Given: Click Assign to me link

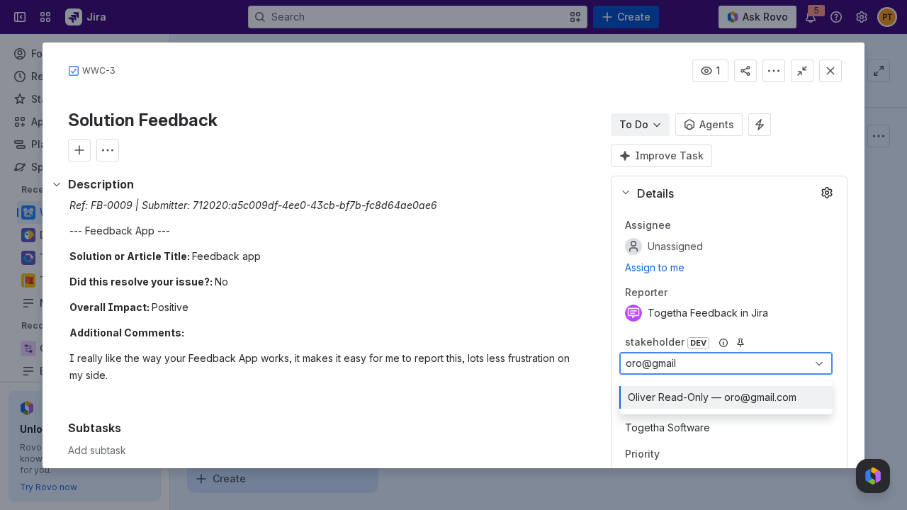Looking at the screenshot, I should (655, 268).
